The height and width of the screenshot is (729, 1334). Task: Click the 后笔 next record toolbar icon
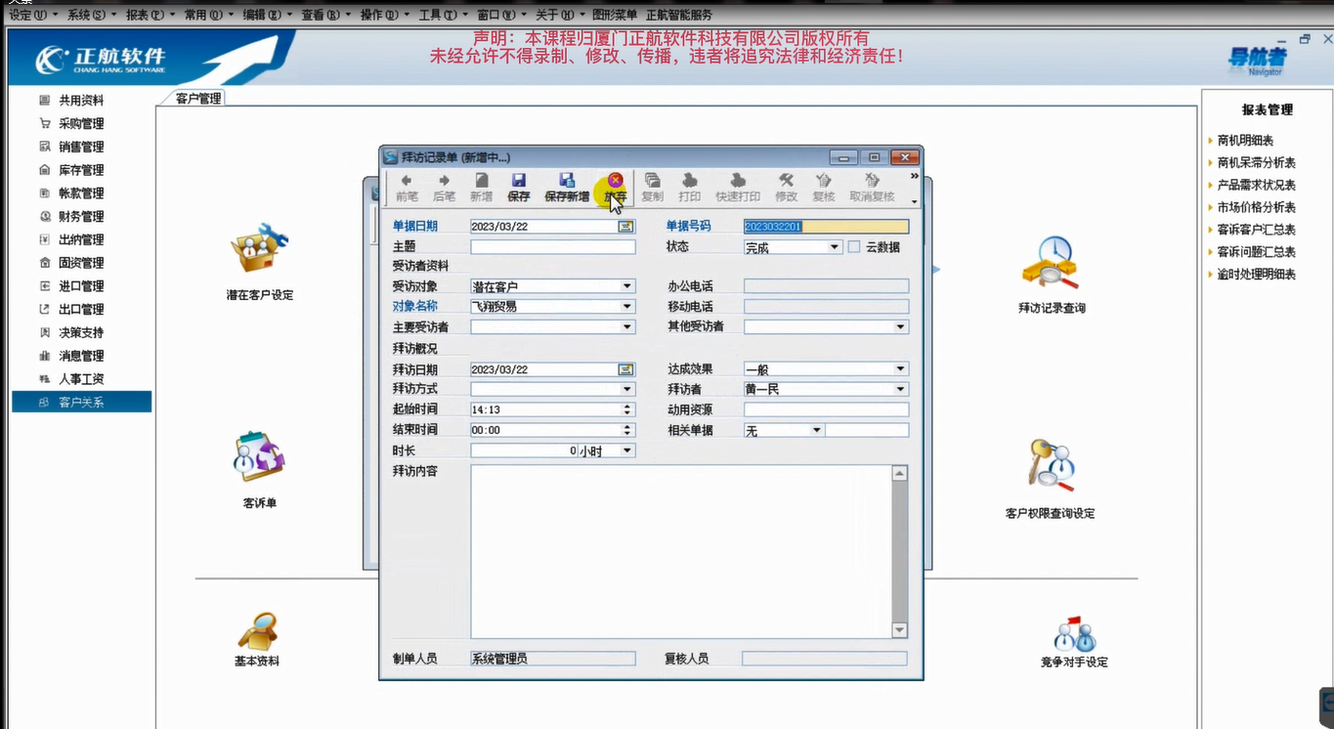tap(444, 188)
